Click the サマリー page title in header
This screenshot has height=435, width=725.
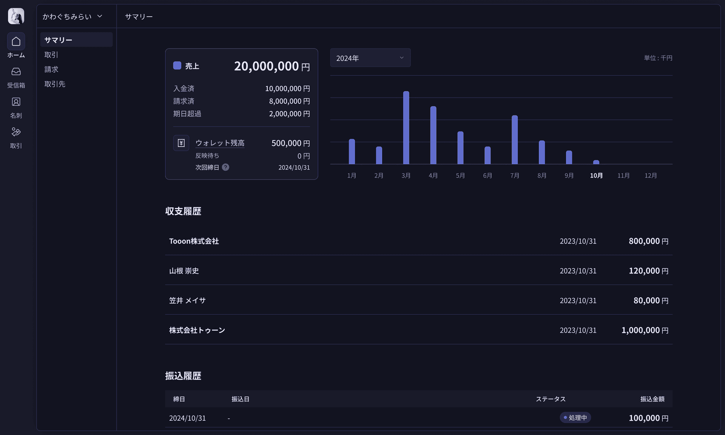(x=139, y=16)
